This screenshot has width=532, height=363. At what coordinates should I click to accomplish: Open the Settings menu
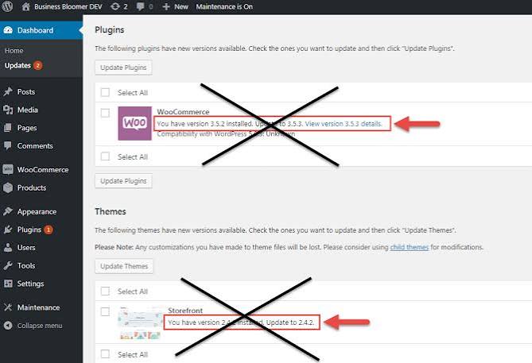coord(30,284)
